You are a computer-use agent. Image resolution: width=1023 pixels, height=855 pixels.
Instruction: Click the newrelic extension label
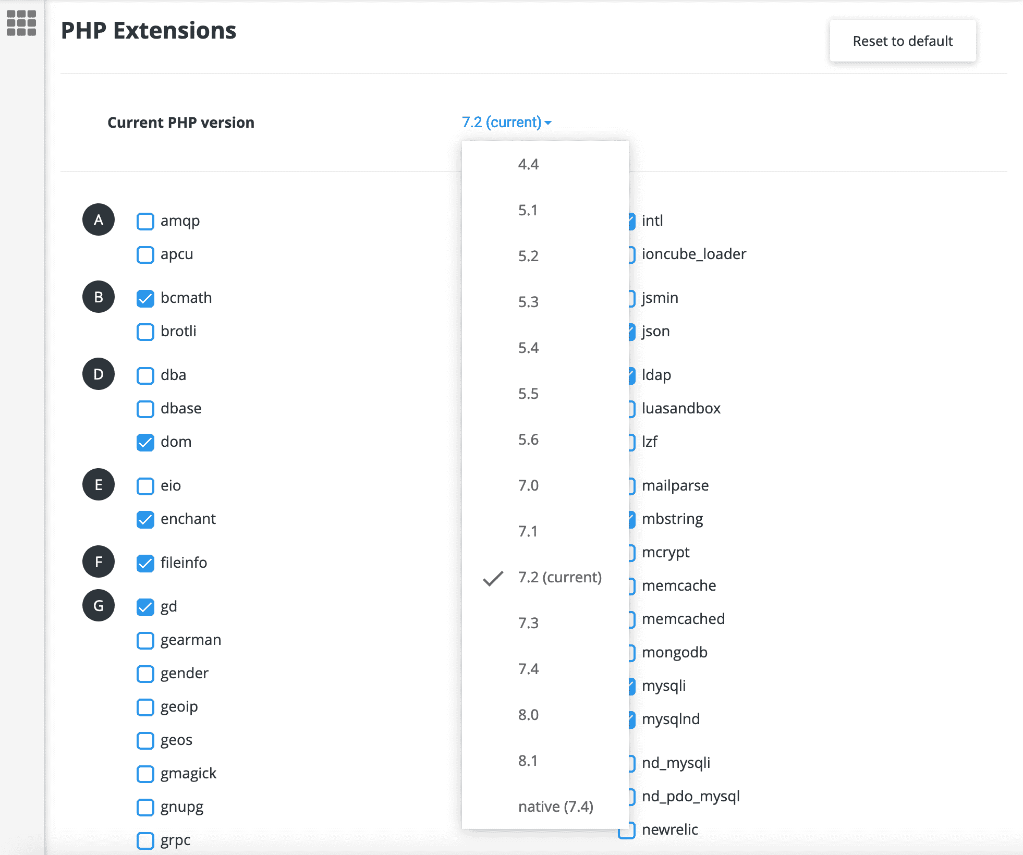(x=670, y=829)
